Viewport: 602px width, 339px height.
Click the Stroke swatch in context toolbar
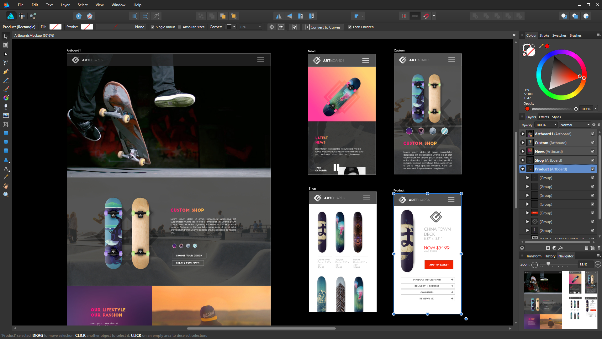pyautogui.click(x=87, y=27)
